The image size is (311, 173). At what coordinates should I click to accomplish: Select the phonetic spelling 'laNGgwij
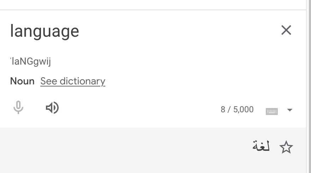tap(30, 61)
